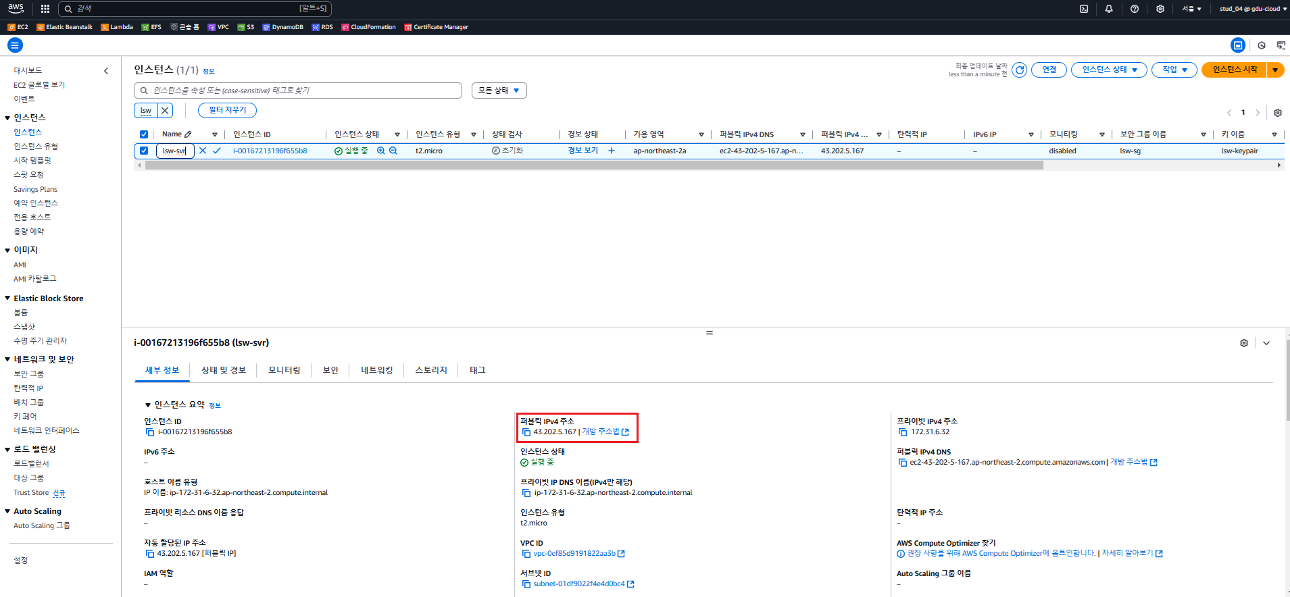Switch to the 보안 tab
This screenshot has height=597, width=1290.
click(330, 371)
